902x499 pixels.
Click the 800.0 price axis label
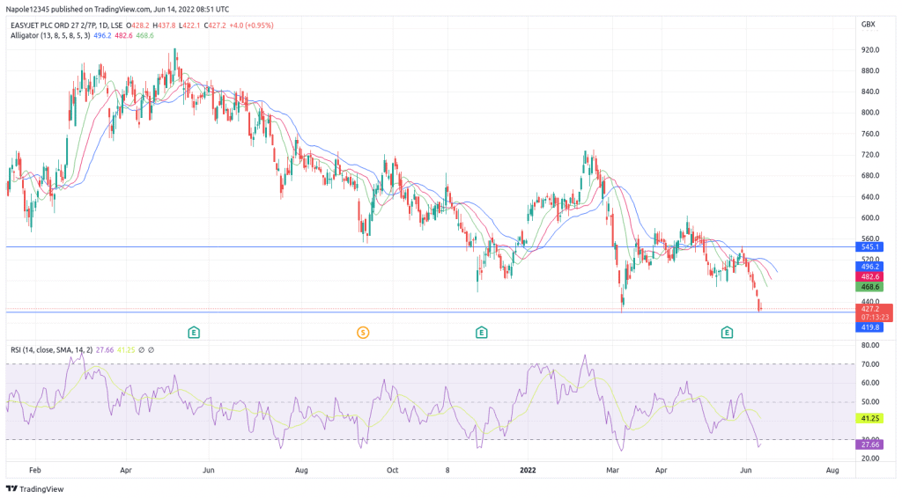(x=869, y=113)
